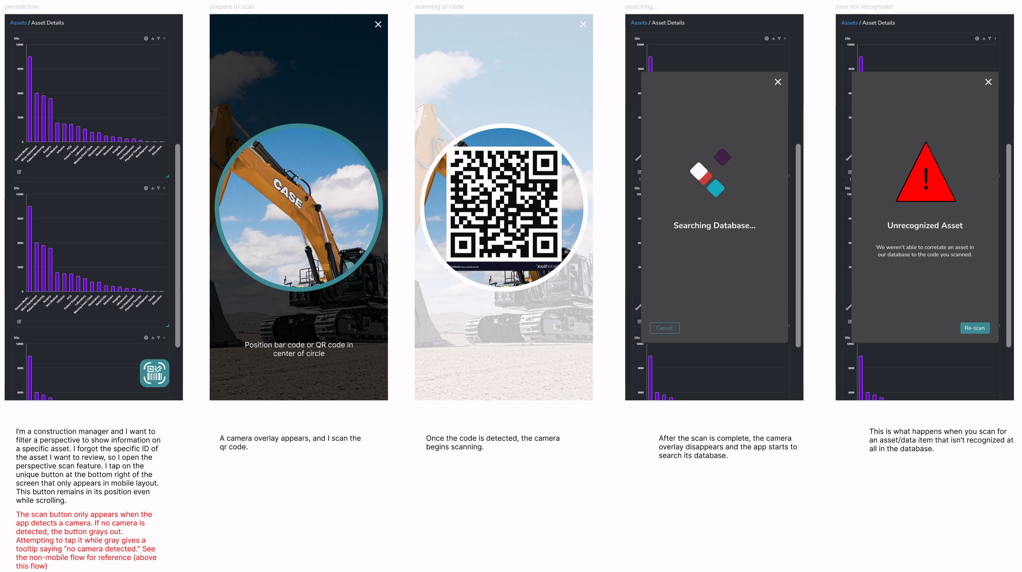Click download icon on second chart in perspective screen
1022x572 pixels.
pos(153,188)
